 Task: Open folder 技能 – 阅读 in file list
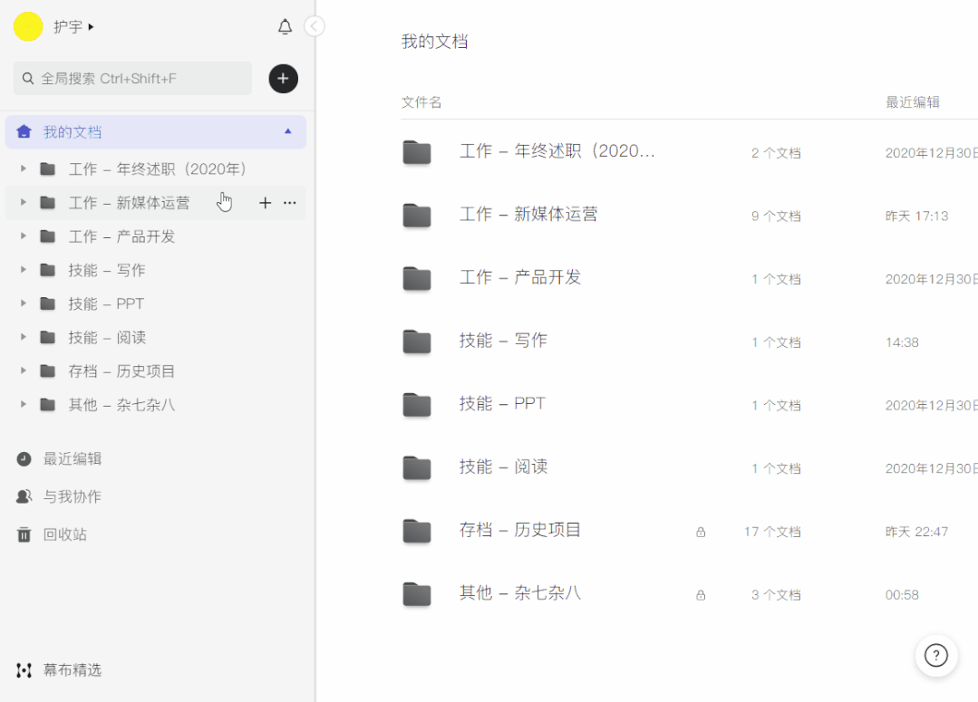point(503,467)
